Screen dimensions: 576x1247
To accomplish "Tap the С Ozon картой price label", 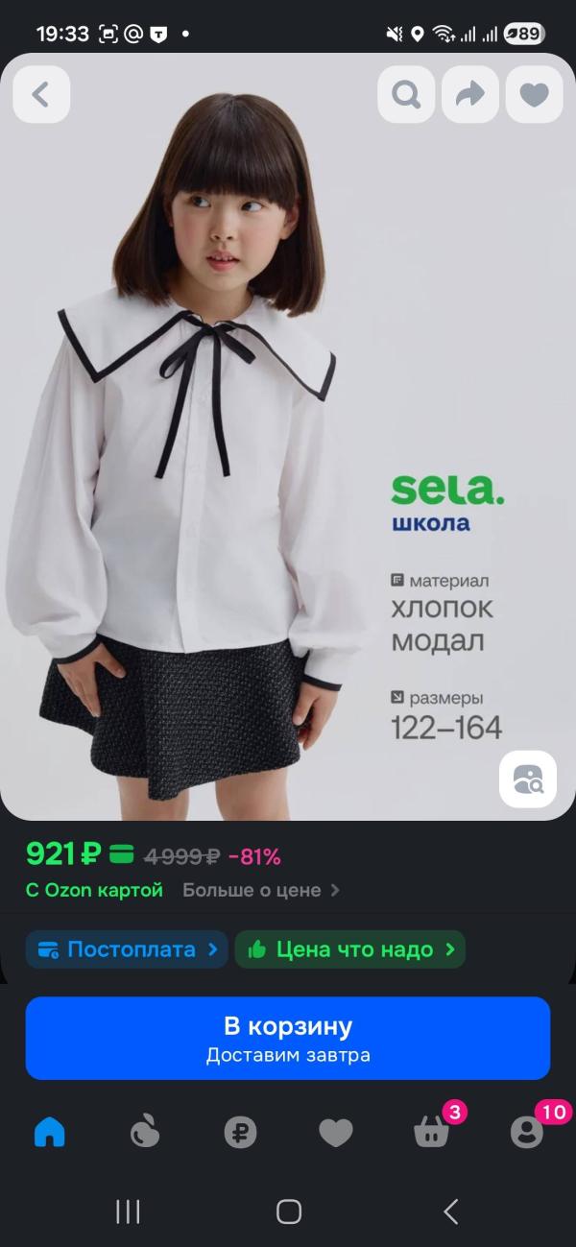I will 94,890.
